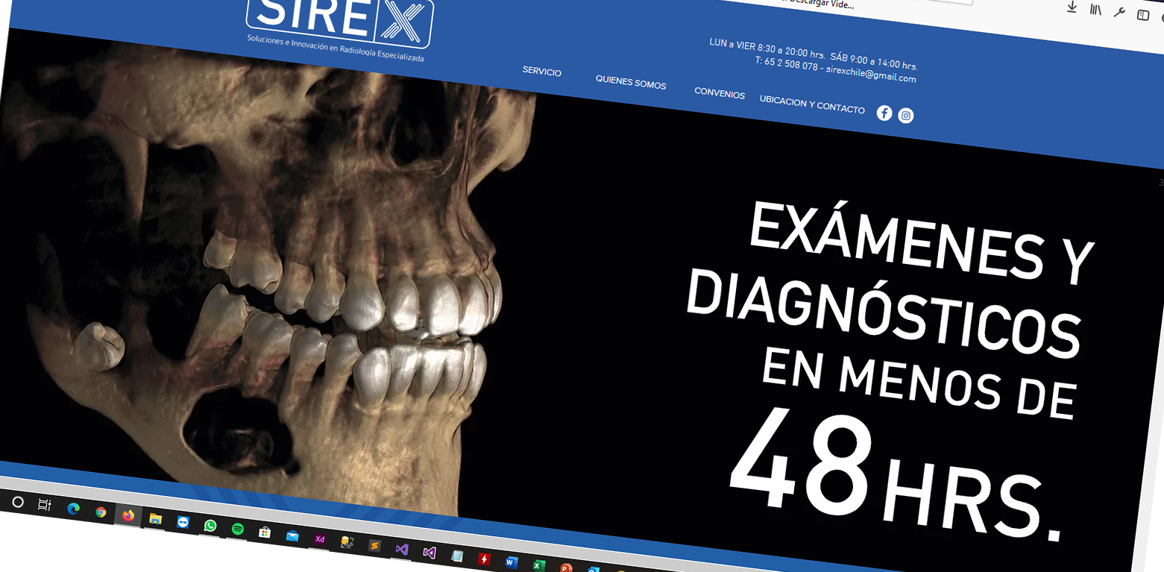Open File Explorer from the taskbar

[155, 519]
